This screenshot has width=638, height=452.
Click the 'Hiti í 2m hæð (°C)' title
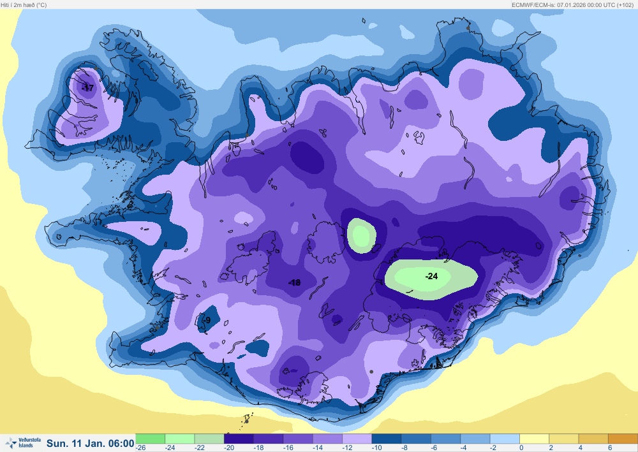[x=24, y=5]
